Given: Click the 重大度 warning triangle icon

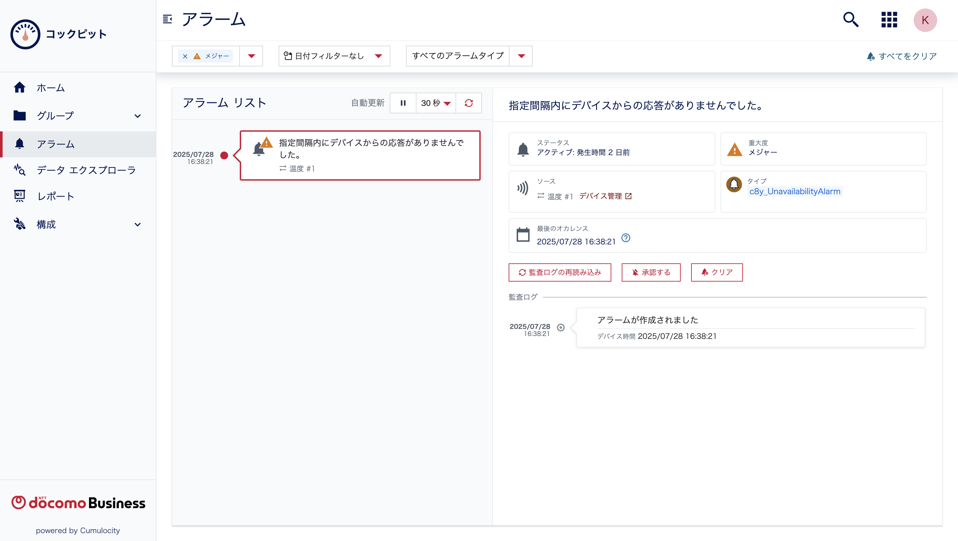Looking at the screenshot, I should tap(734, 149).
